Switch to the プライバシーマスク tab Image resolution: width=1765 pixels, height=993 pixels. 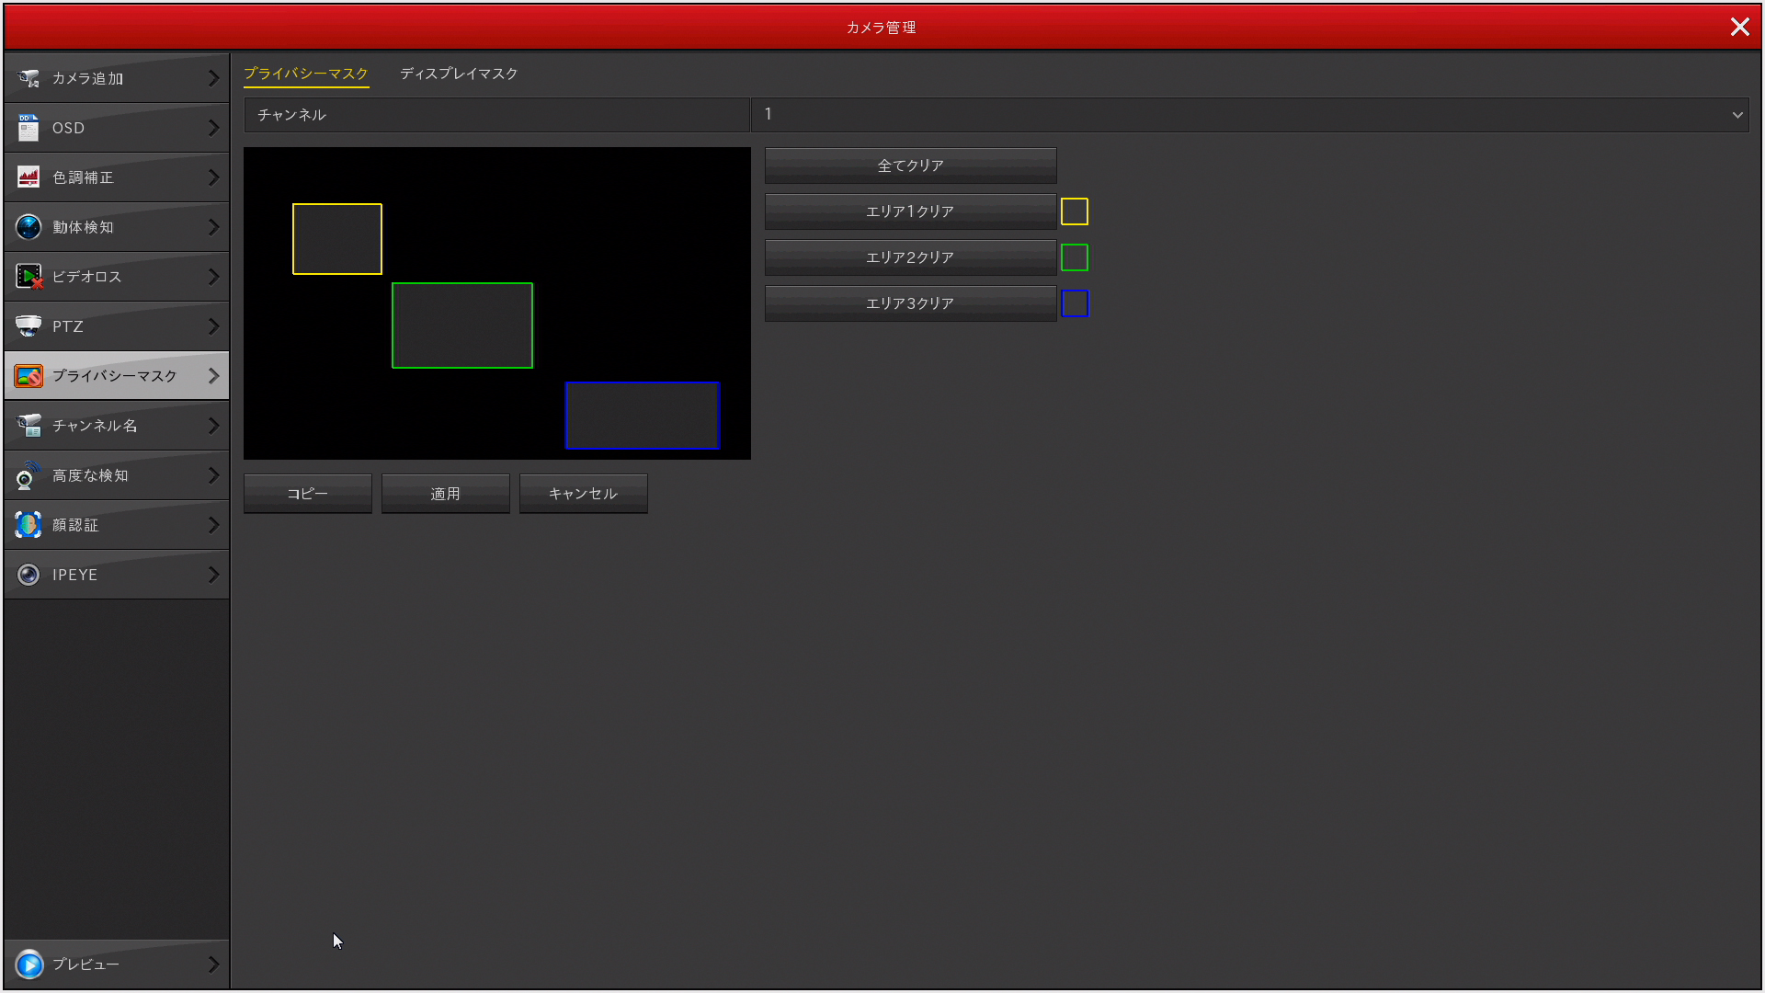pos(306,74)
